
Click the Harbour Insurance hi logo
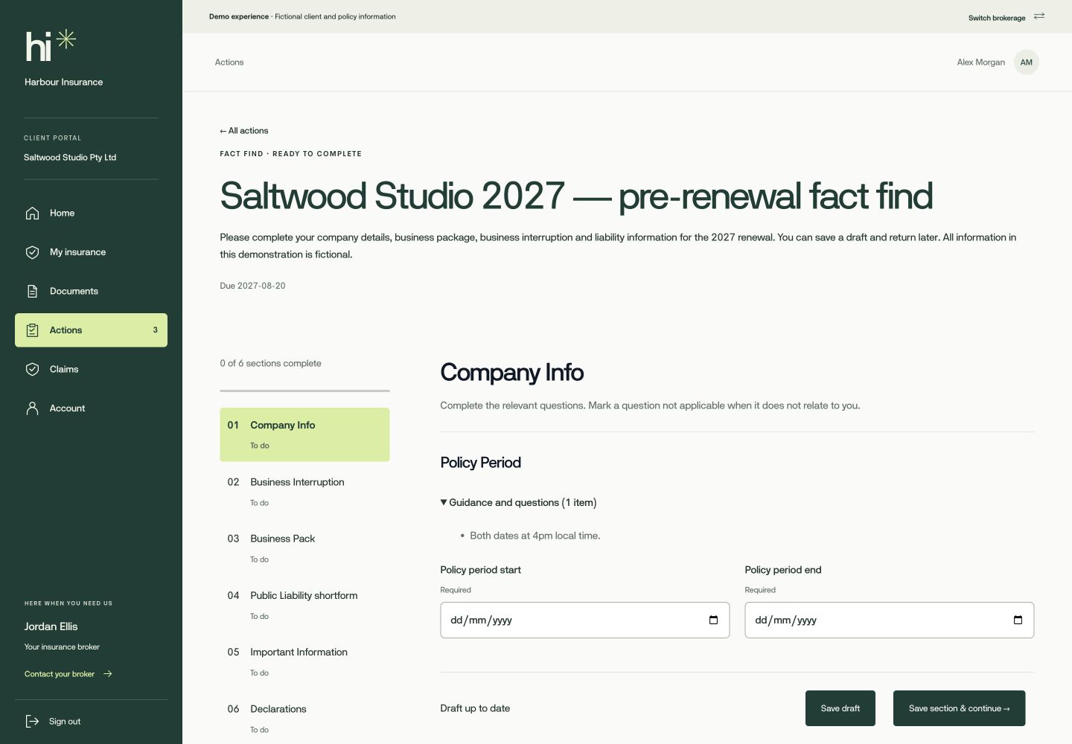point(51,45)
